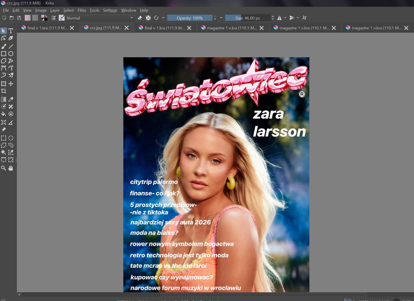Open a file via toolbar folder icon
This screenshot has width=414, height=301.
[x=11, y=18]
